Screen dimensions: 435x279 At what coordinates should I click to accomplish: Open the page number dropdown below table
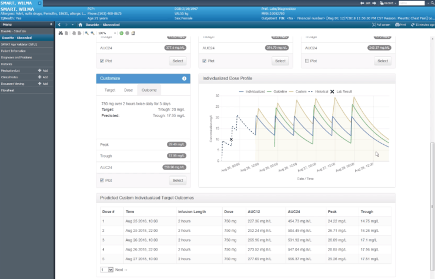coord(107,270)
